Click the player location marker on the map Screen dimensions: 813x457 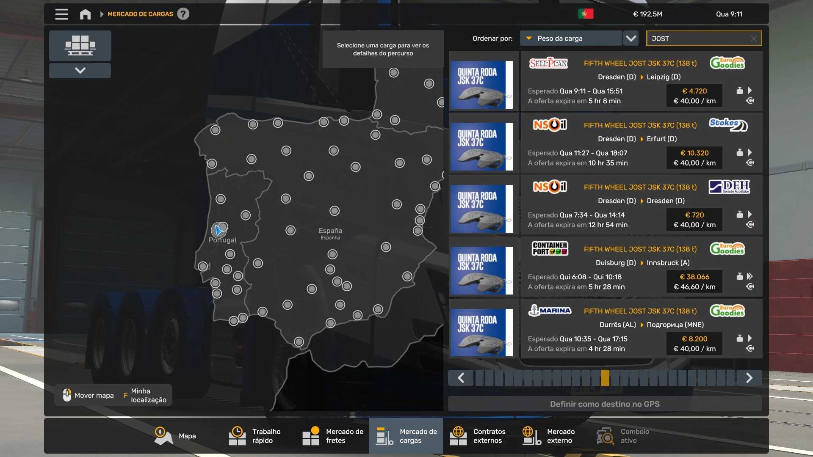218,230
